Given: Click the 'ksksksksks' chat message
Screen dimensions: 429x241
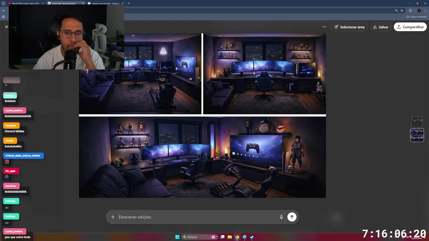Looking at the screenshot, I should point(13,146).
